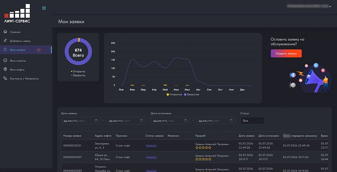
Task: Click the Лифт-Сервис logo
Action: pos(17,14)
